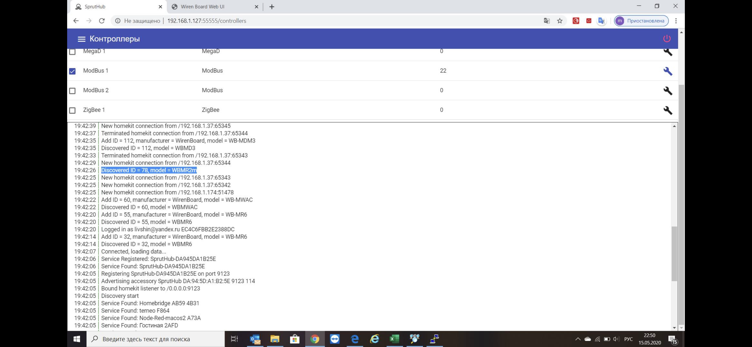Open Chrome's three-dot menu

point(677,21)
